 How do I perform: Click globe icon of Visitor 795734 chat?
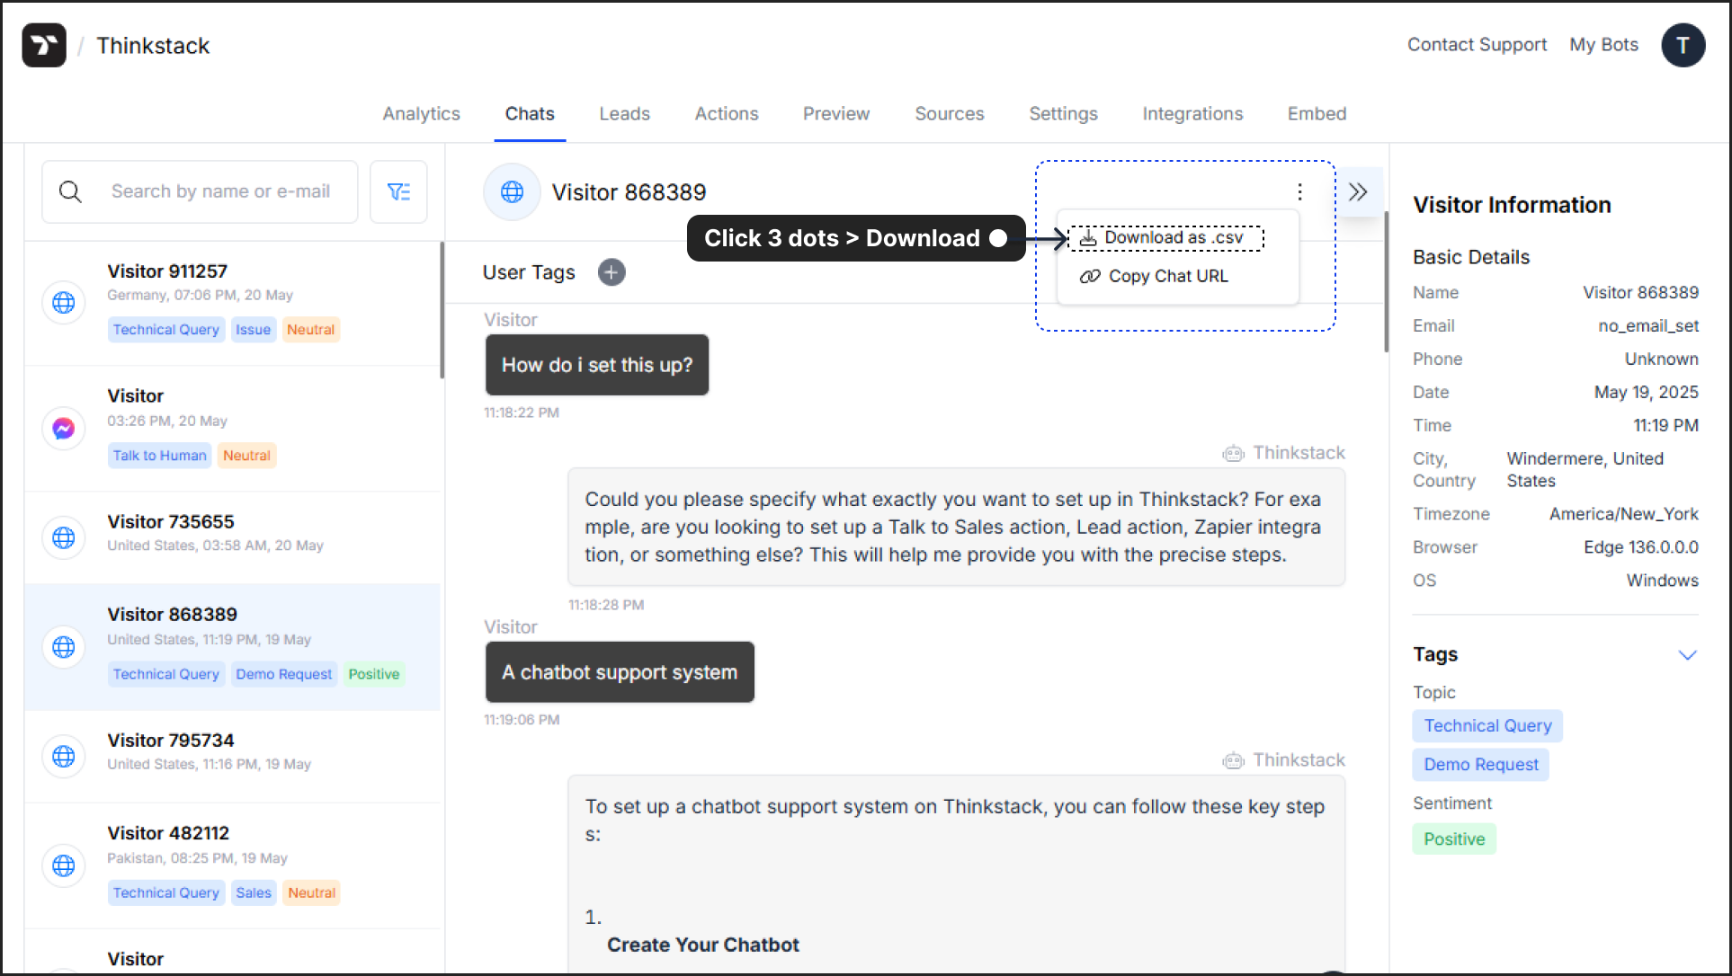[63, 756]
